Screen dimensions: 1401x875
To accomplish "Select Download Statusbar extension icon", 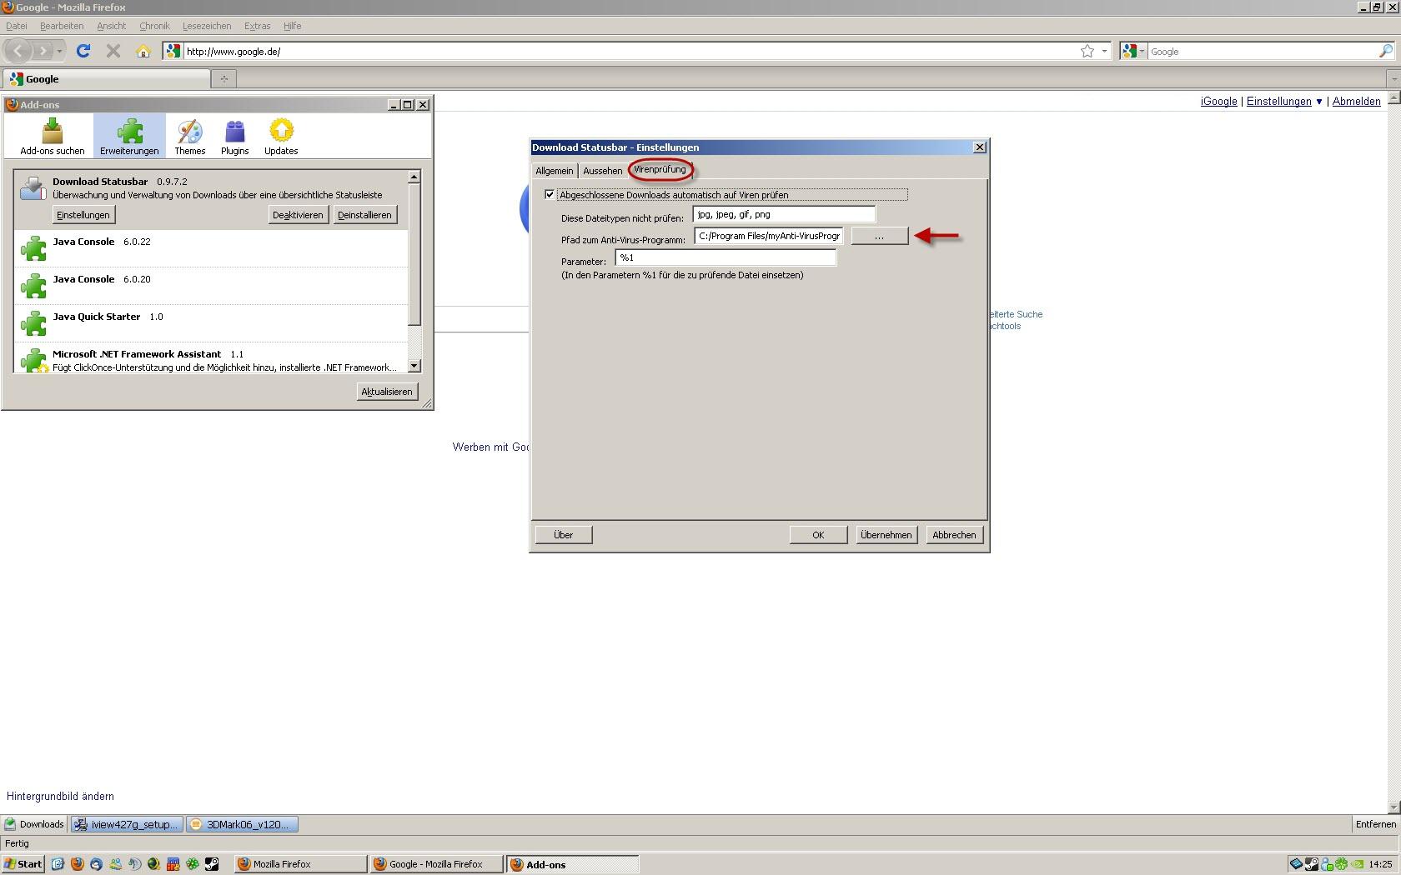I will (33, 187).
